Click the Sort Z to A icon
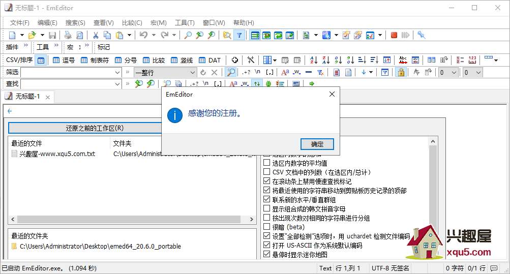510x274 pixels. pos(326,60)
